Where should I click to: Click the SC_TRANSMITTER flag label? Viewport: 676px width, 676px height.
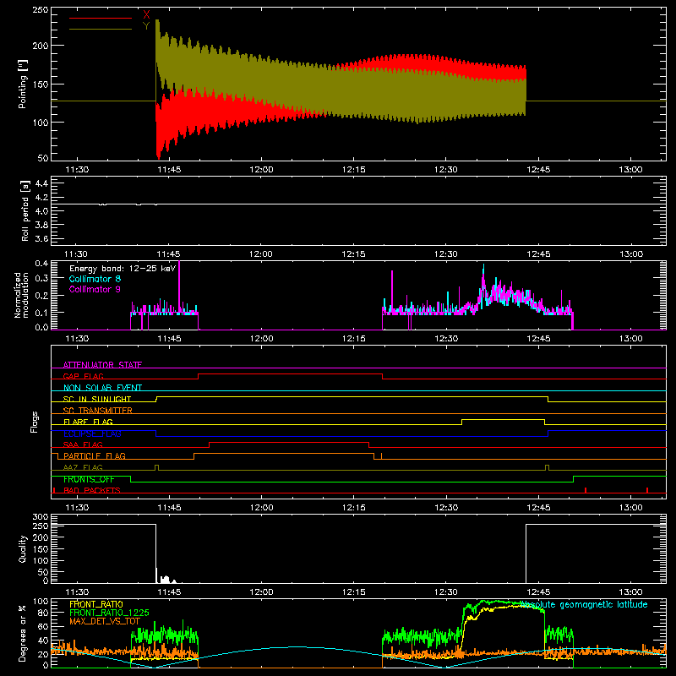coord(98,410)
